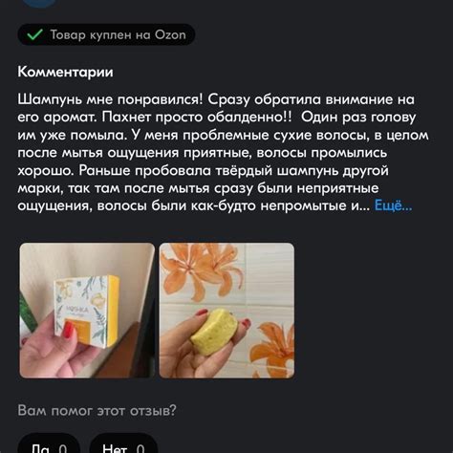Click the floral packaging in the first photo
Image resolution: width=453 pixels, height=453 pixels.
[87, 310]
